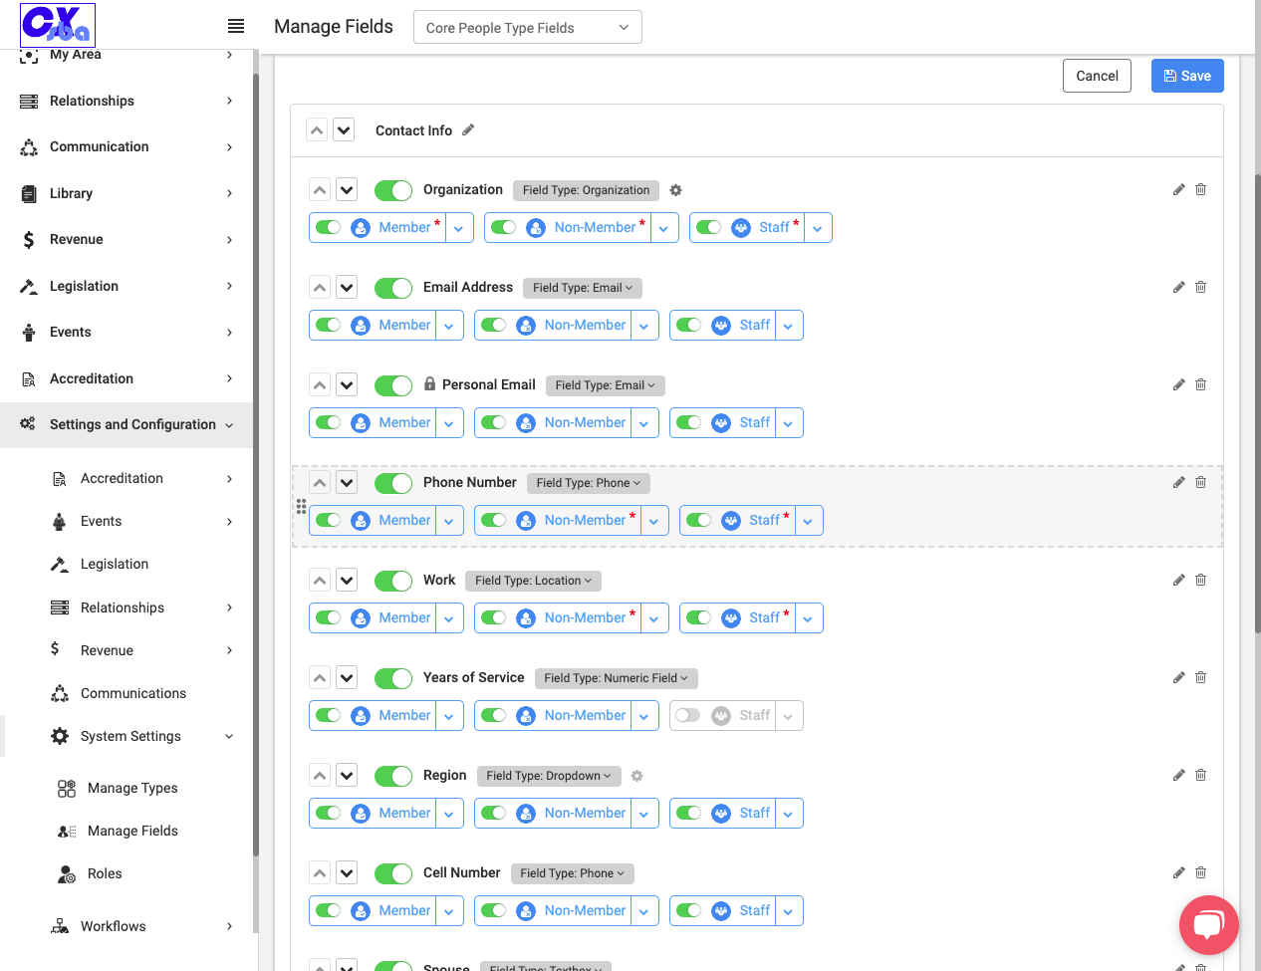Image resolution: width=1261 pixels, height=971 pixels.
Task: Edit the Phone Number field
Action: [x=1178, y=482]
